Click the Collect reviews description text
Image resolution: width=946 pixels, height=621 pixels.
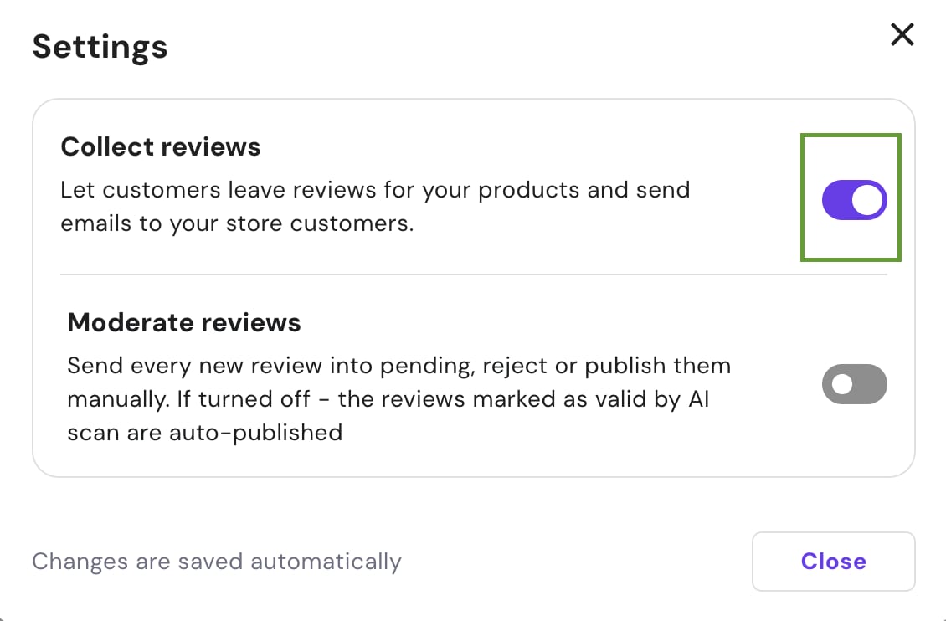point(374,207)
